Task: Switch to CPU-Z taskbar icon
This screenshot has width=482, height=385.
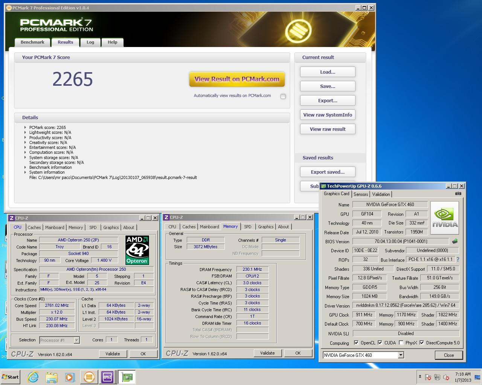Action: point(107,377)
